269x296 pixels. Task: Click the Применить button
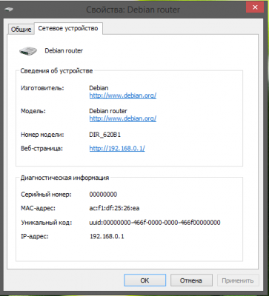coord(238,280)
